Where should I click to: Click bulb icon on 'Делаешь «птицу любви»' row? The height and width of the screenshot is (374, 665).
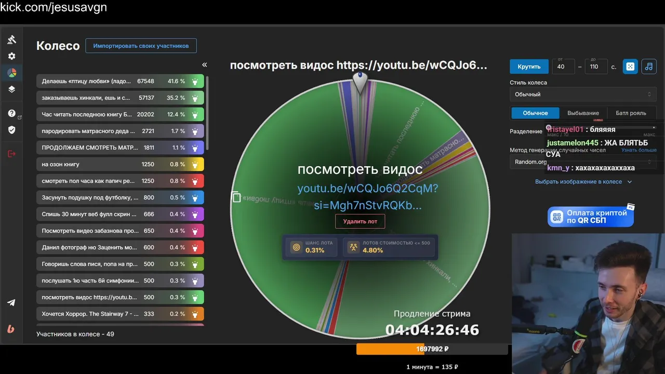tap(195, 82)
